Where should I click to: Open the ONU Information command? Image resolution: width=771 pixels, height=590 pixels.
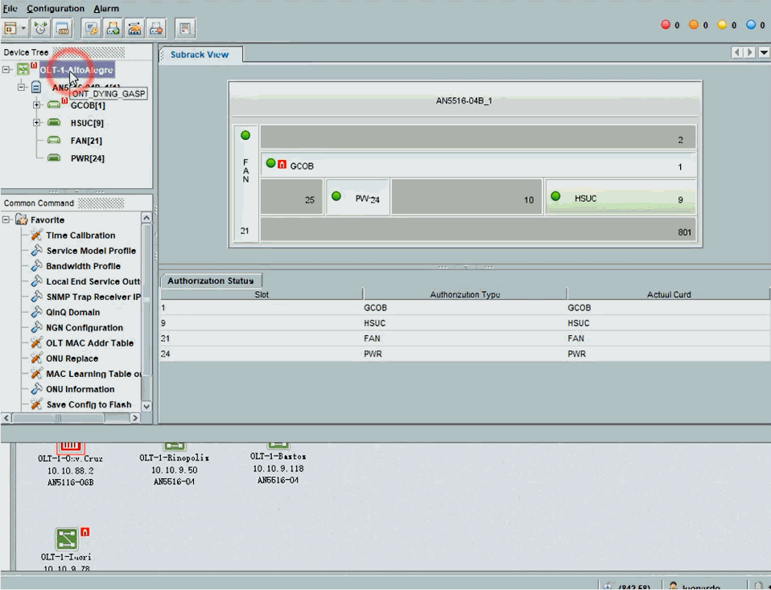(x=80, y=389)
